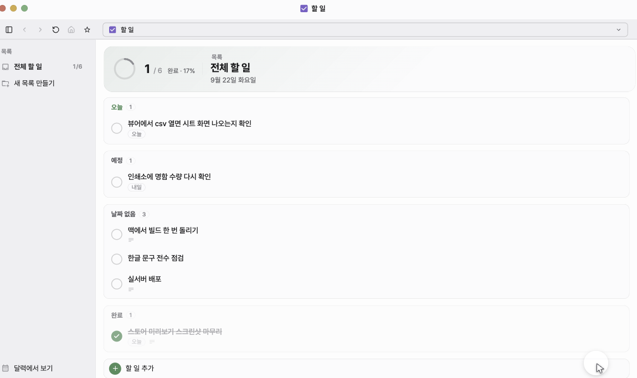
Task: Toggle the sidebar panel icon
Action: (x=9, y=30)
